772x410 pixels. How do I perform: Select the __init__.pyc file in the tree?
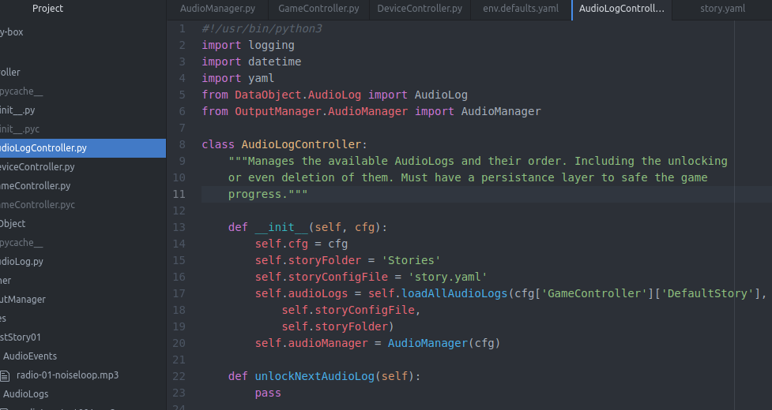pos(20,129)
